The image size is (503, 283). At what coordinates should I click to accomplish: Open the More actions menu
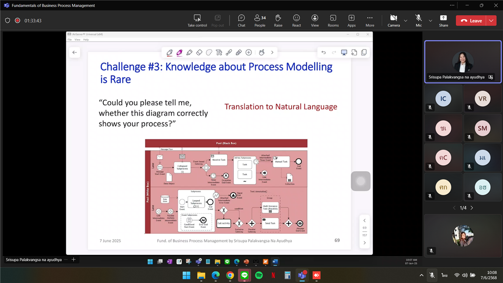click(370, 20)
